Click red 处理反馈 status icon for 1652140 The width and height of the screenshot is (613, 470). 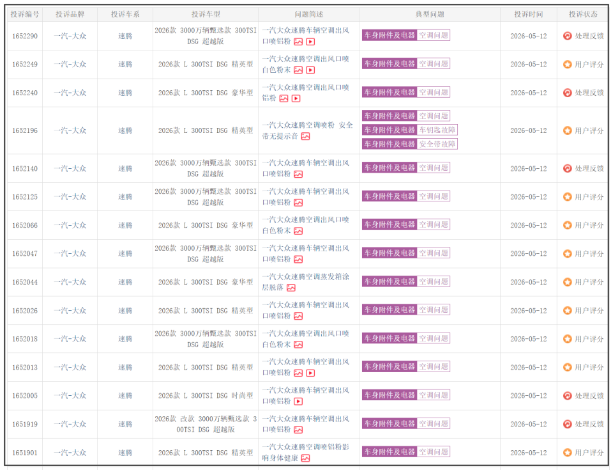tap(567, 168)
